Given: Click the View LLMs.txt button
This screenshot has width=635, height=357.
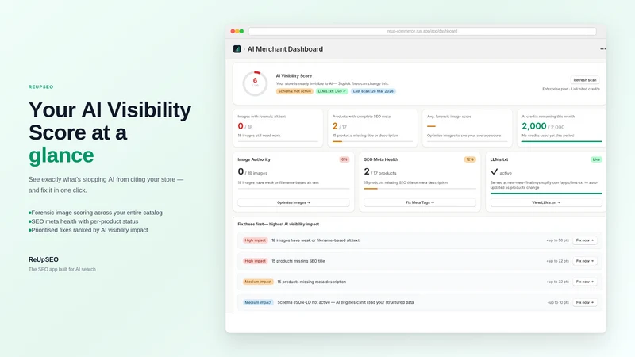Looking at the screenshot, I should tap(546, 202).
